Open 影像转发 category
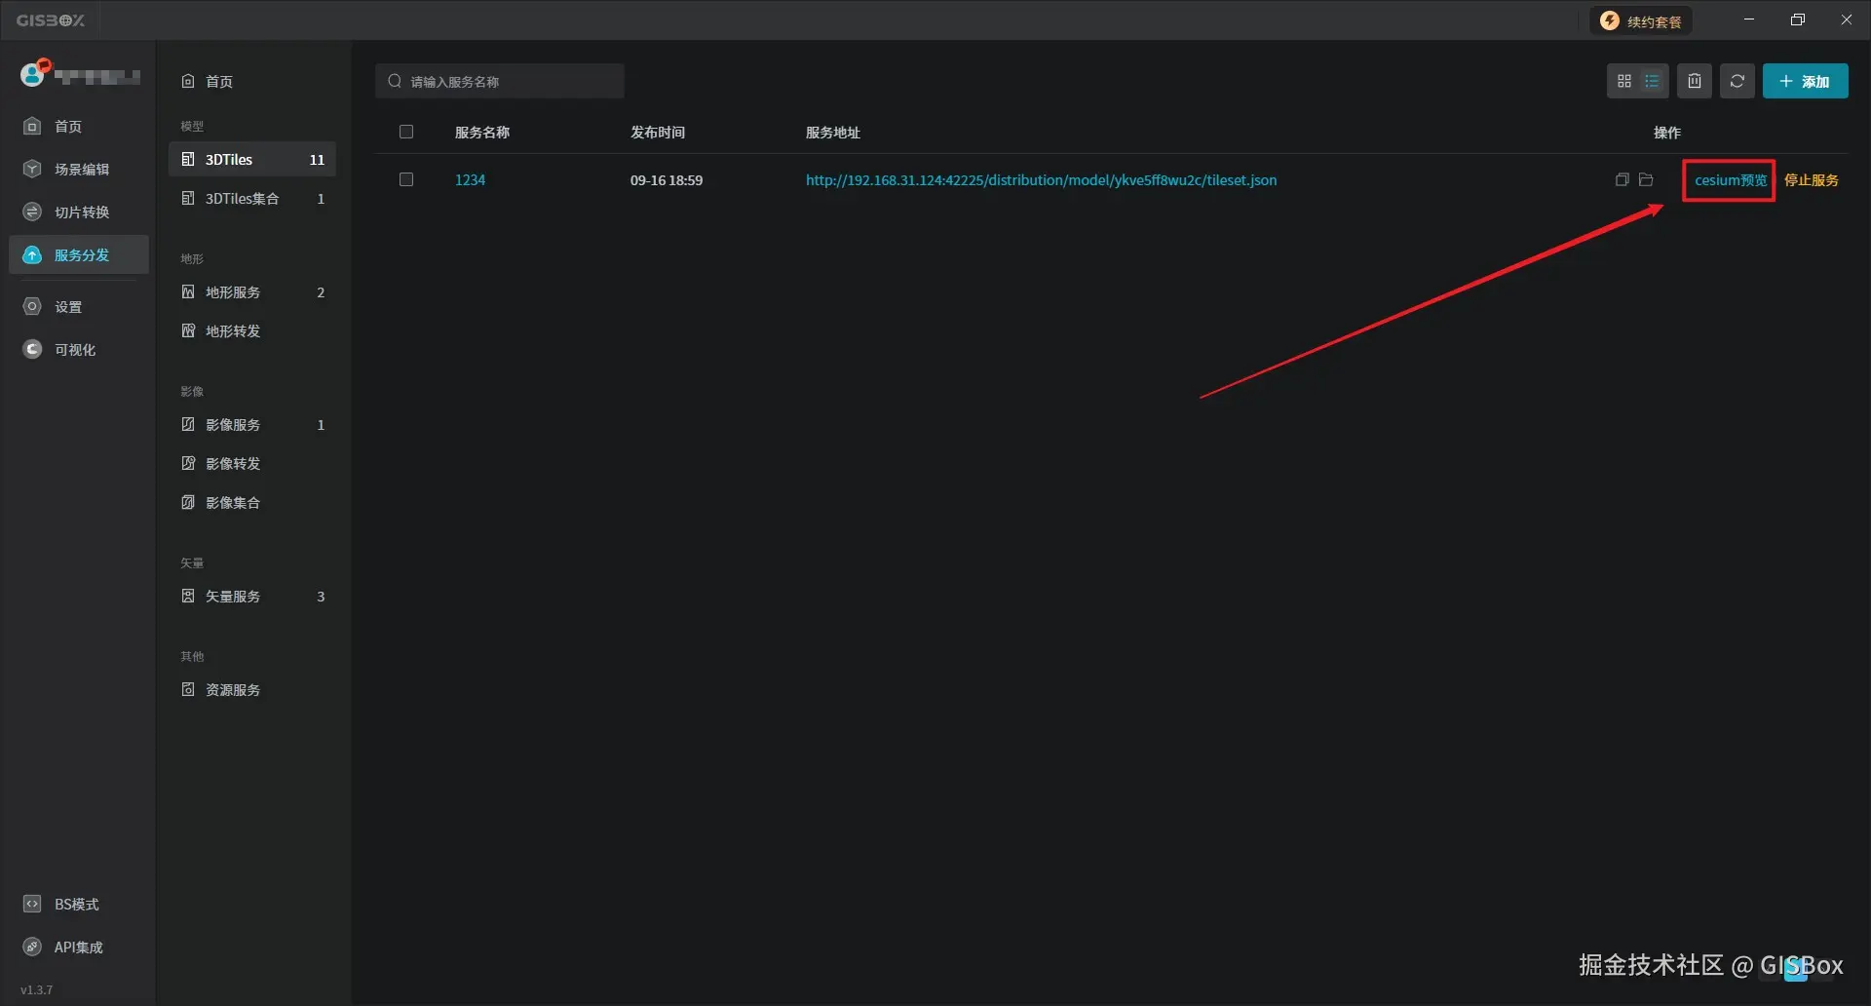 pos(251,464)
